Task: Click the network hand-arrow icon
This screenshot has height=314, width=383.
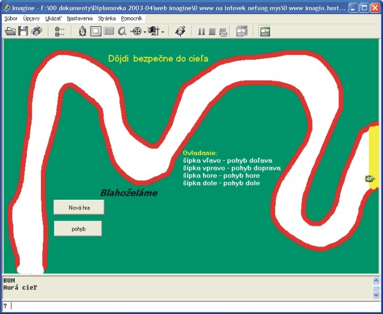Action: [x=154, y=31]
